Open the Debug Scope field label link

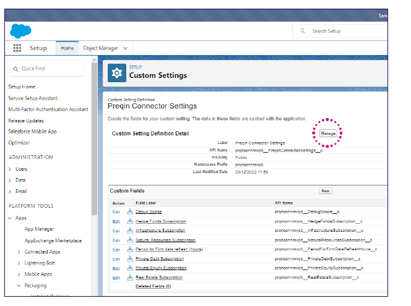pos(149,211)
